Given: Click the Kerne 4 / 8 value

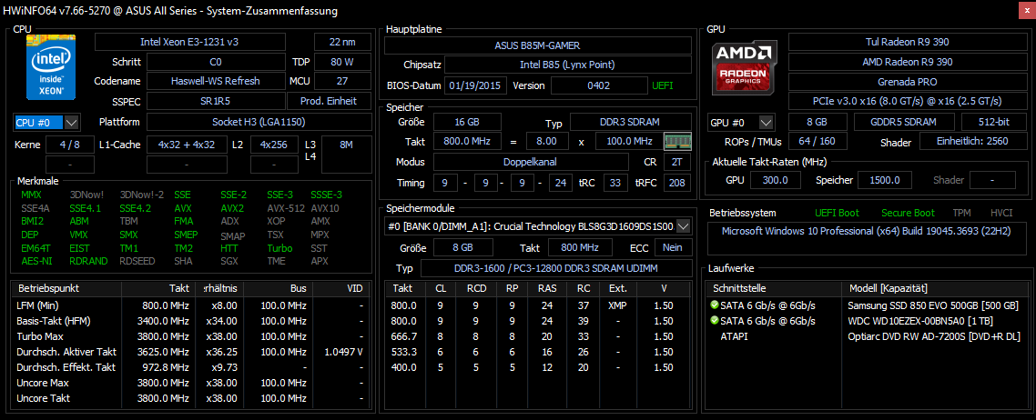Looking at the screenshot, I should [69, 145].
